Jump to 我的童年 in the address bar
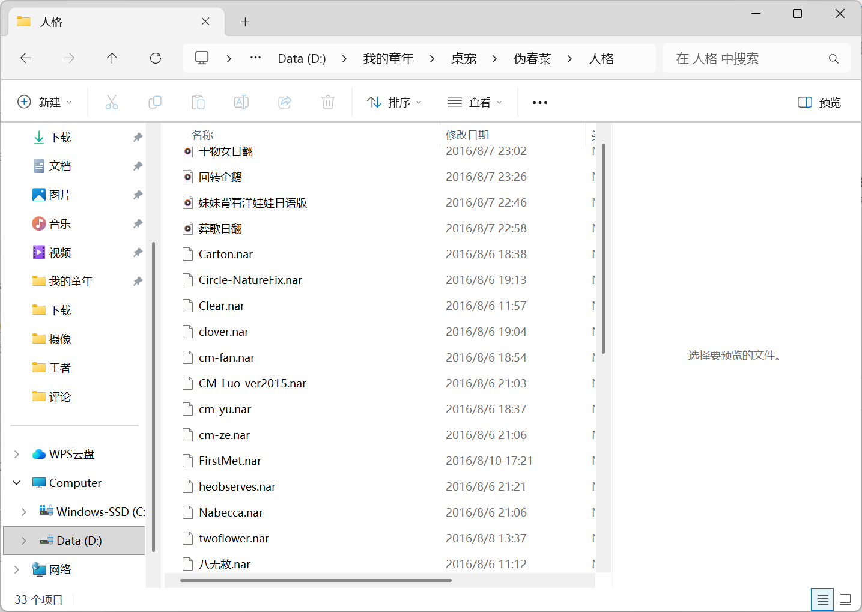 click(x=388, y=59)
